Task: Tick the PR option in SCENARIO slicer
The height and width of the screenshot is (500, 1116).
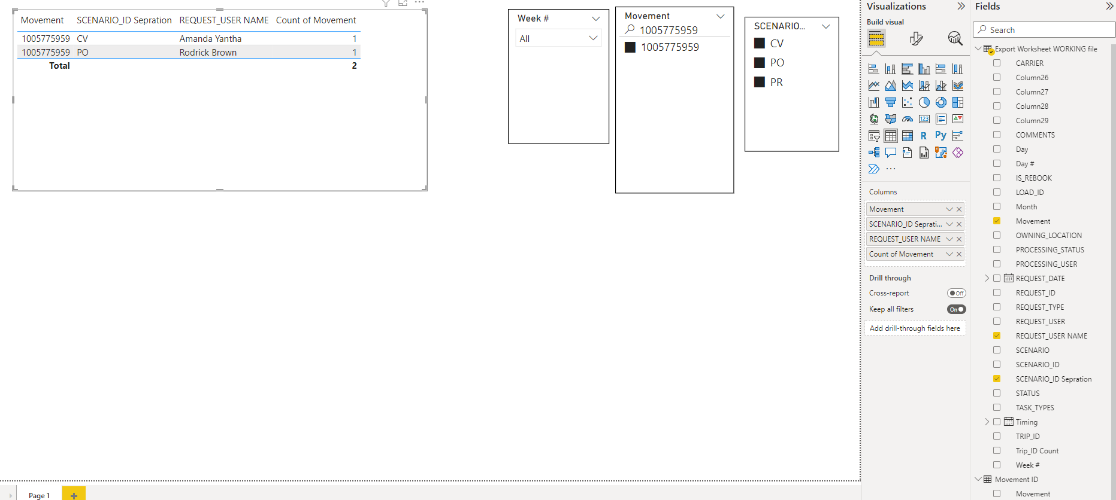Action: point(760,82)
